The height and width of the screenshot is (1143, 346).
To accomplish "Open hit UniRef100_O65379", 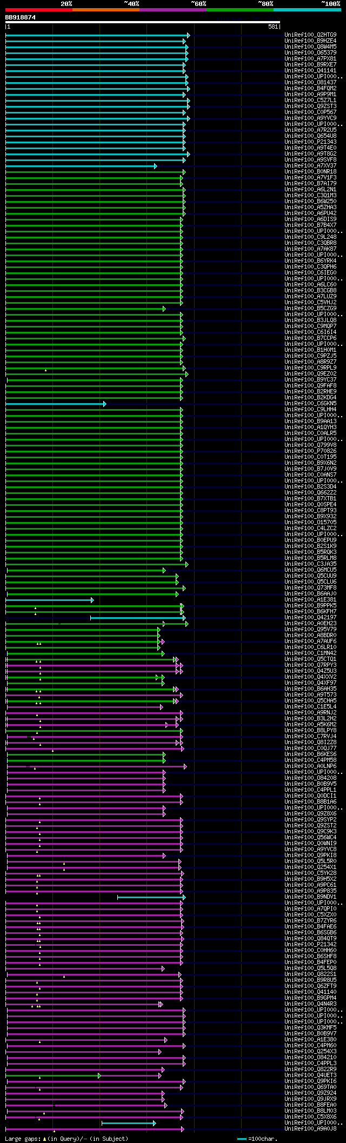I will tap(310, 52).
